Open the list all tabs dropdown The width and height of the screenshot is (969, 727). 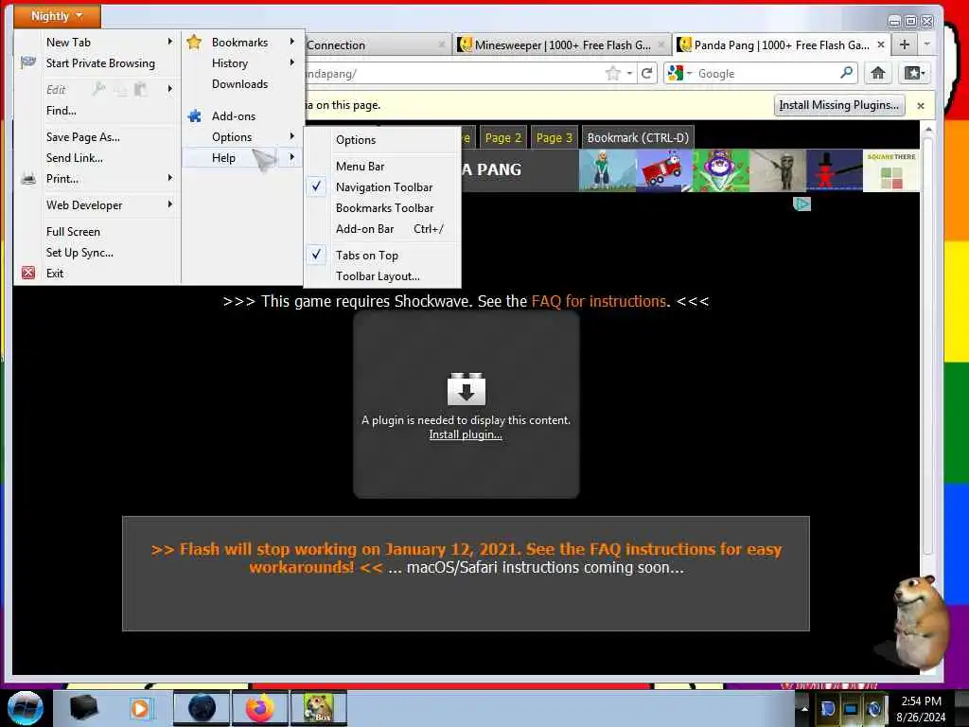click(x=926, y=44)
